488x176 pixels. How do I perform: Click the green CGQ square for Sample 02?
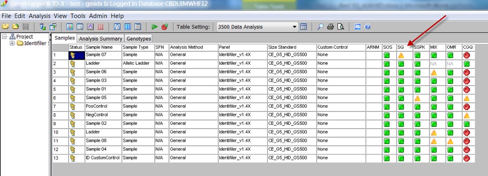pos(466,124)
